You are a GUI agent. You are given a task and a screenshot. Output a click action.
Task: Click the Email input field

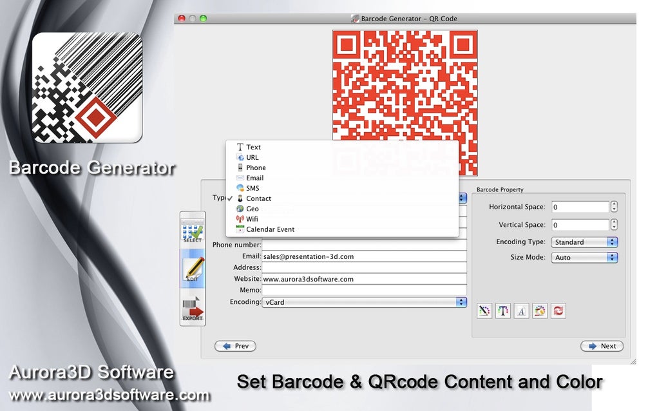tap(364, 256)
